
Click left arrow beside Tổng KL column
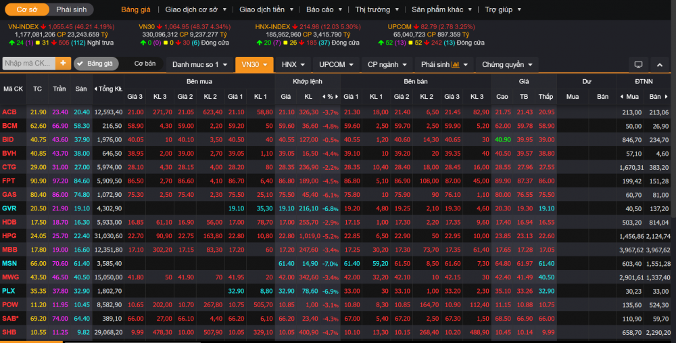(x=96, y=89)
